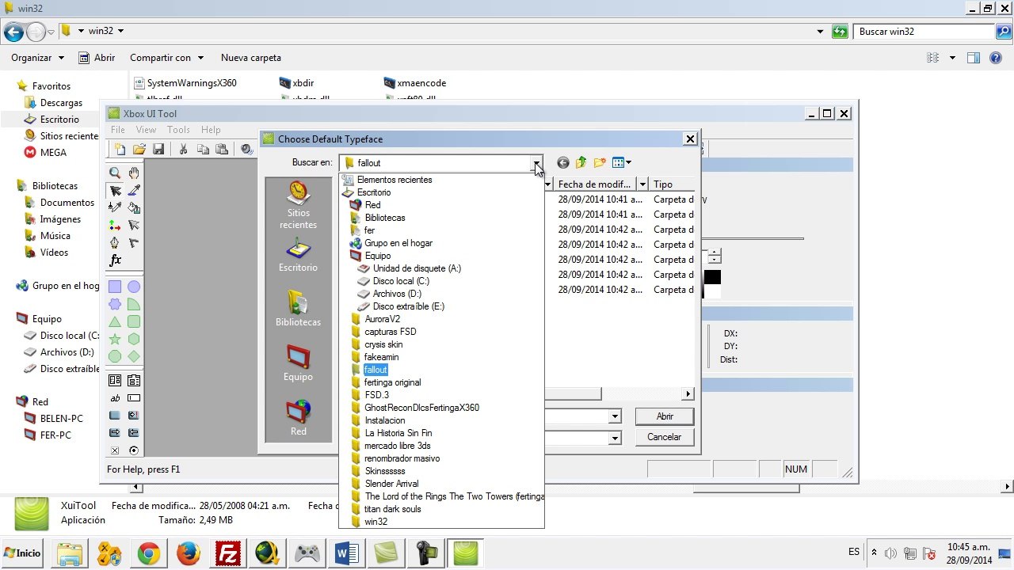Go to Escritorio in dialog places bar
Image resolution: width=1014 pixels, height=570 pixels.
(x=298, y=255)
